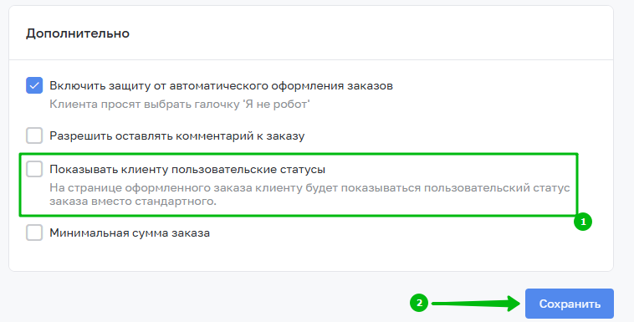Click the label text Минимальная сумма заказа
Screen dimensions: 634x322
coord(130,233)
